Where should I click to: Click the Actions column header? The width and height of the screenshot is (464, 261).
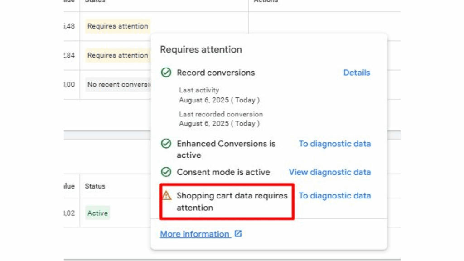click(x=266, y=1)
